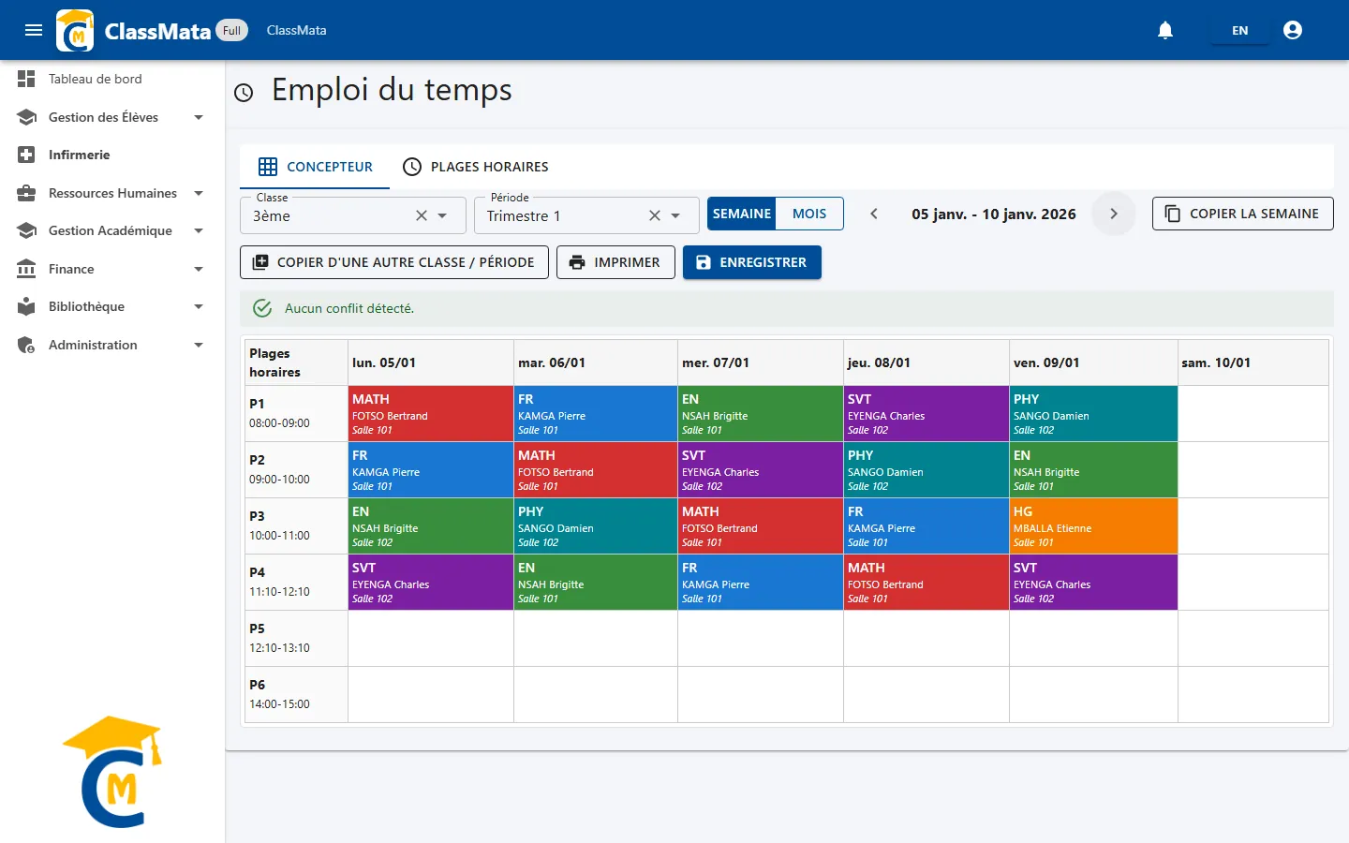1349x843 pixels.
Task: Clear the Classe field value
Action: [422, 215]
